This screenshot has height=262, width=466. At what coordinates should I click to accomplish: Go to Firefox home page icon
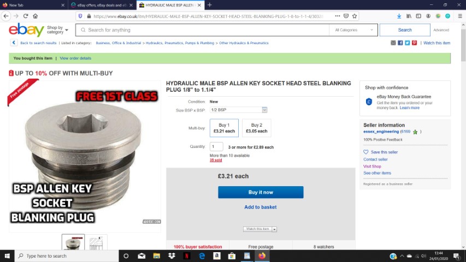(x=36, y=16)
